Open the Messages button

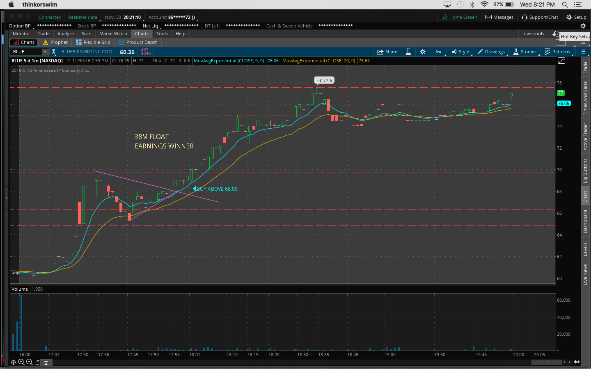point(499,17)
